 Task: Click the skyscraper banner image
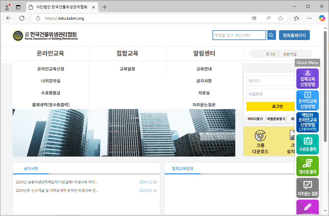124,133
